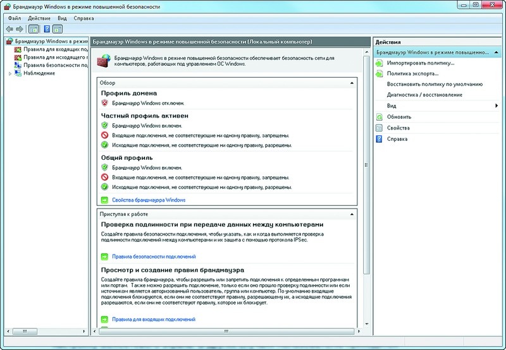This screenshot has width=506, height=350.
Task: Click the blocked icon under Частный профиль
Action: tap(104, 135)
